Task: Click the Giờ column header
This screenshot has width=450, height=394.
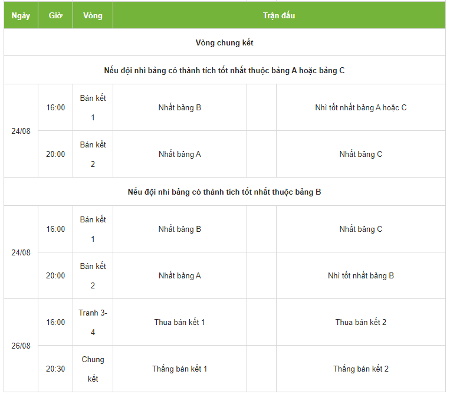Action: (x=55, y=15)
